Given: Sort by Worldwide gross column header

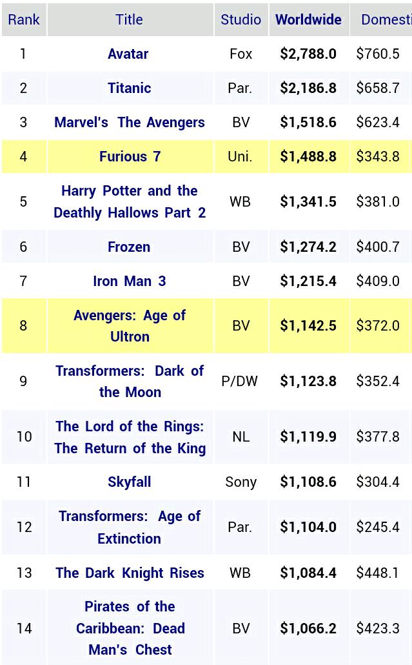Looking at the screenshot, I should pos(308,19).
